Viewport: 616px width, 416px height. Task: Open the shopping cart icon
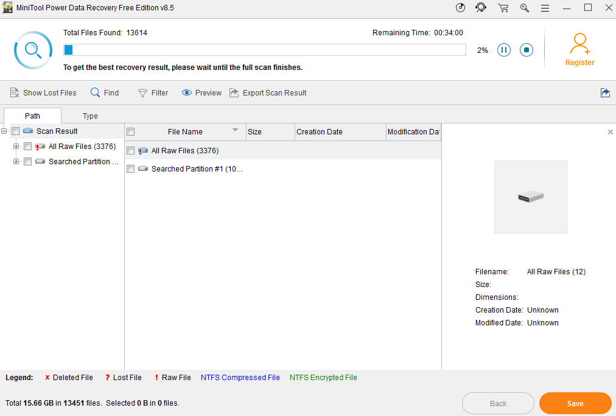(x=503, y=8)
